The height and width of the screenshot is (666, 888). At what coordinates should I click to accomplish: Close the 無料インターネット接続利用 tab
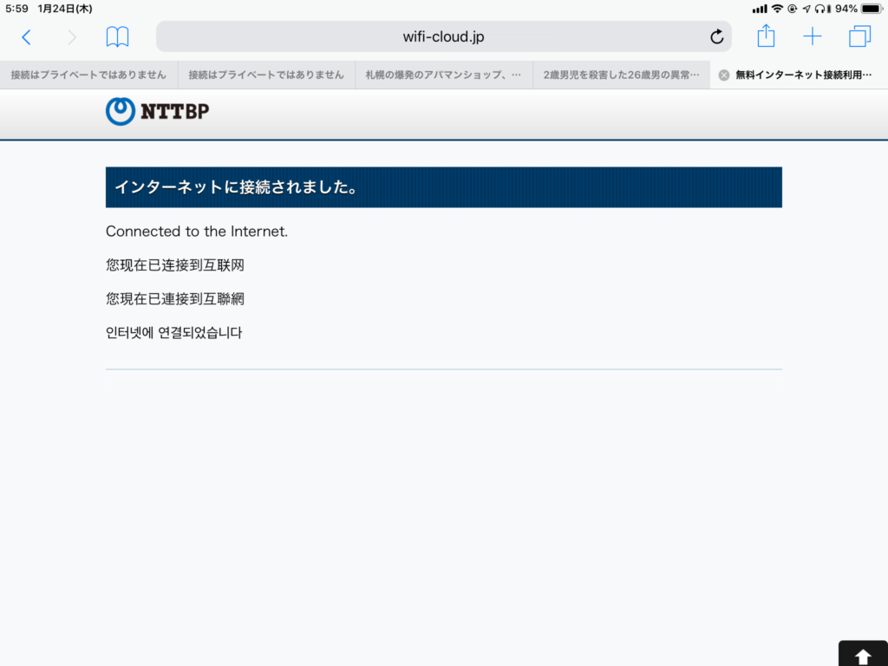(724, 75)
